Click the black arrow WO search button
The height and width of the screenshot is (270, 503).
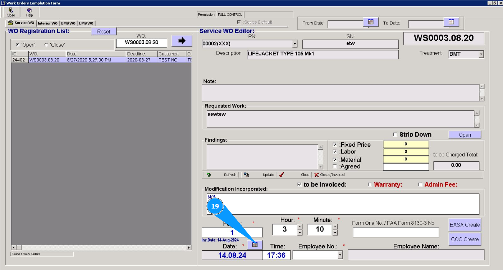[182, 41]
